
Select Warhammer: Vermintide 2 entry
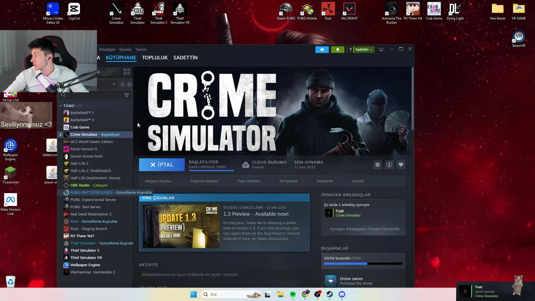(95, 272)
